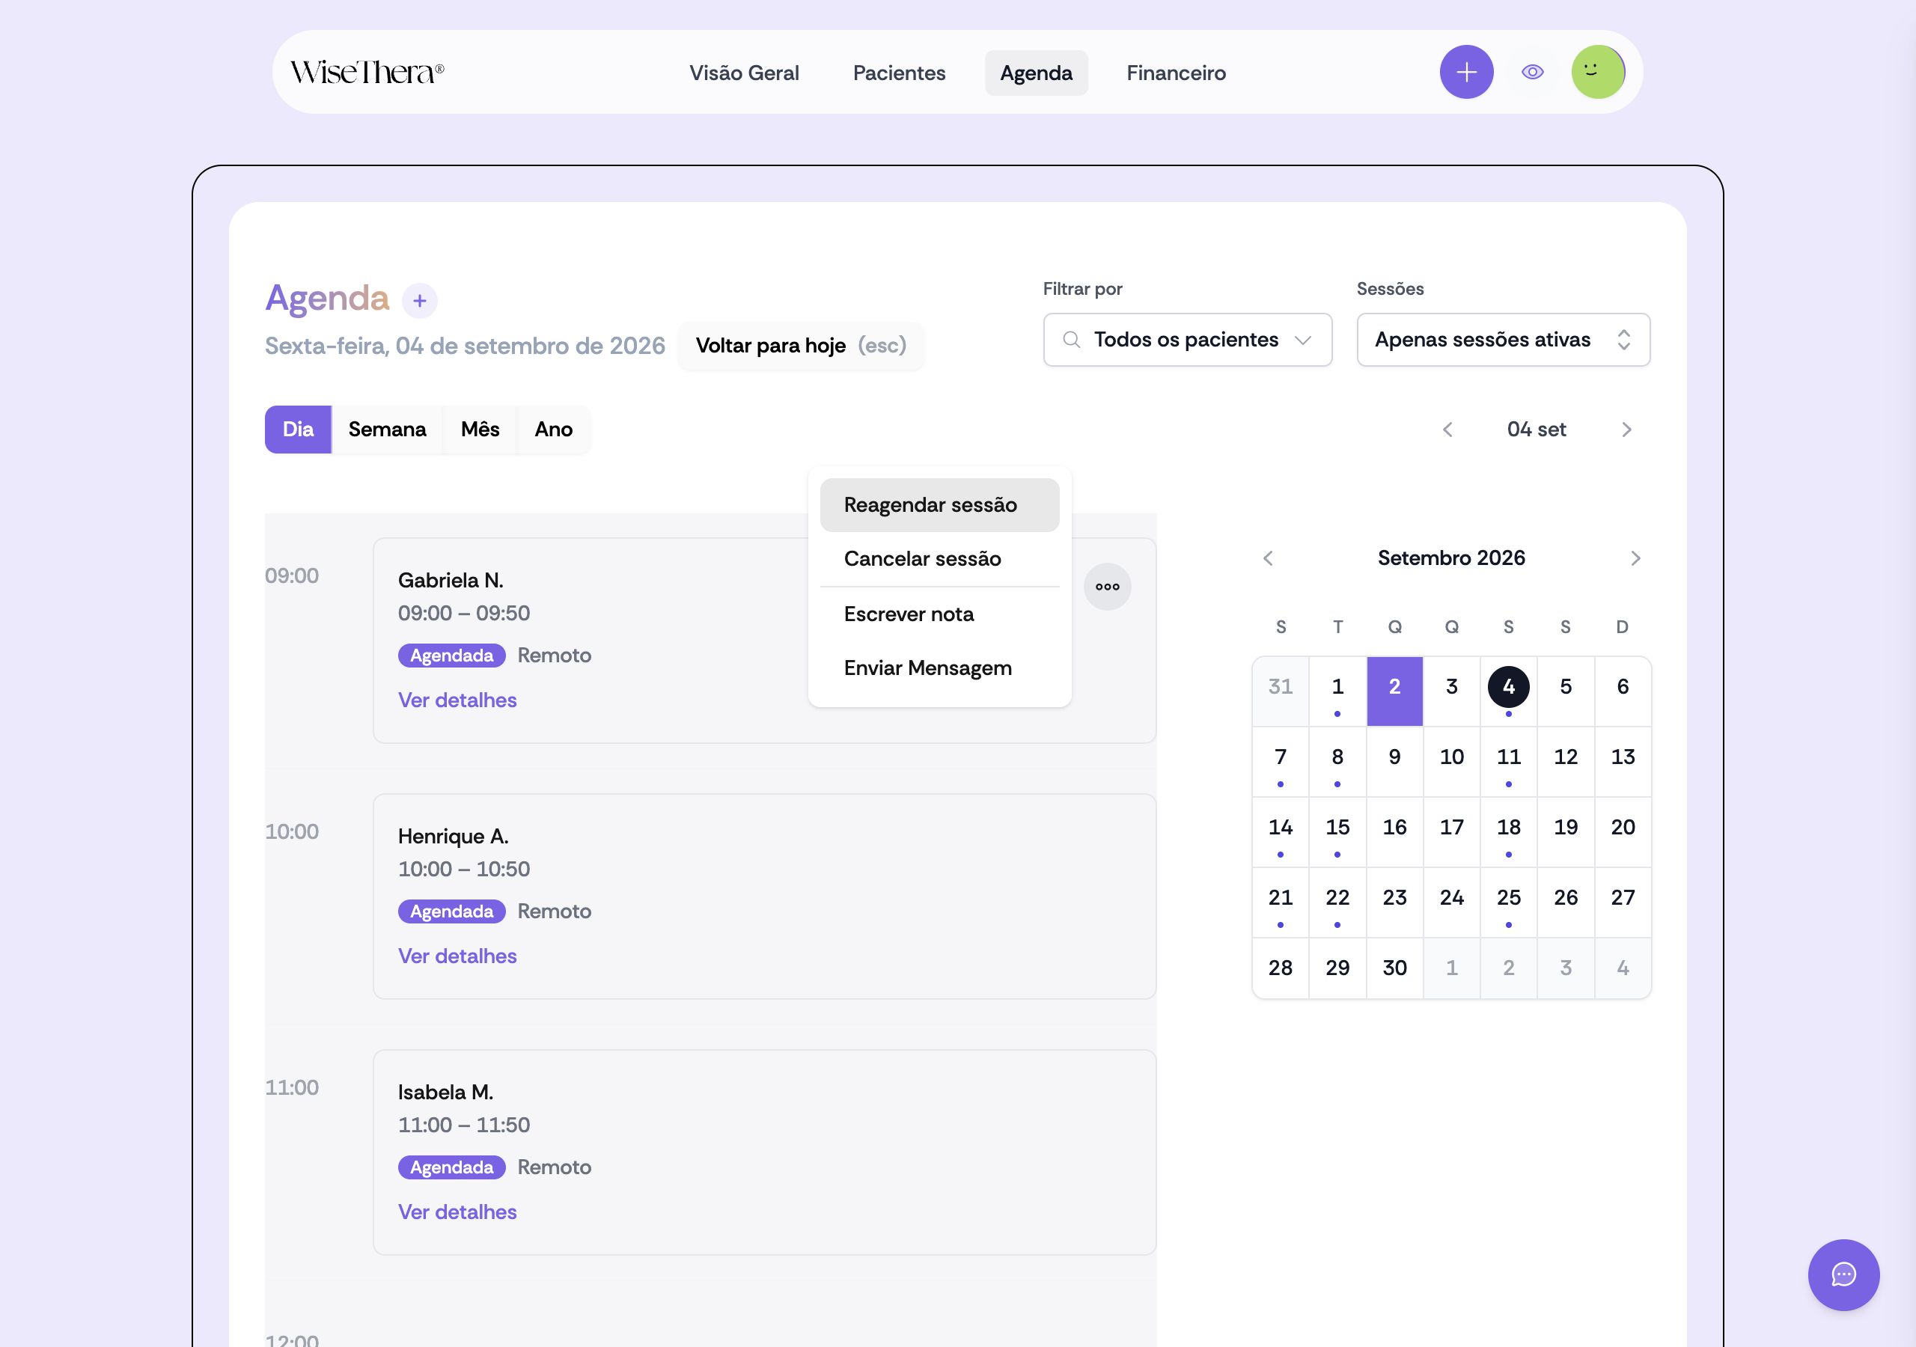Switch to the Mês view
The height and width of the screenshot is (1347, 1916).
[480, 429]
